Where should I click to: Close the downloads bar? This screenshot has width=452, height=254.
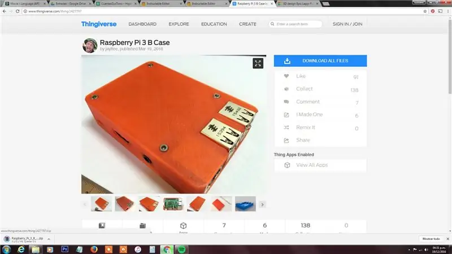click(x=447, y=239)
